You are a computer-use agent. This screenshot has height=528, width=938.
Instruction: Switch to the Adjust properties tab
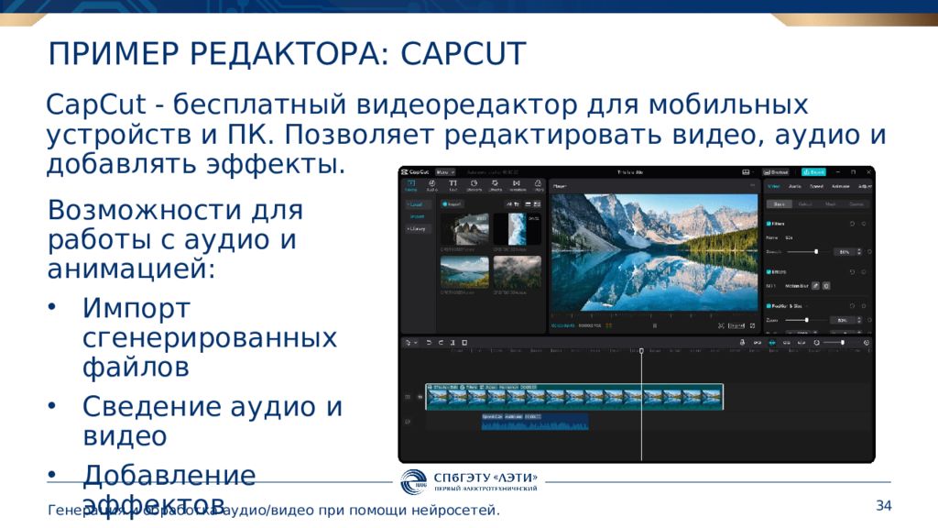(x=865, y=186)
